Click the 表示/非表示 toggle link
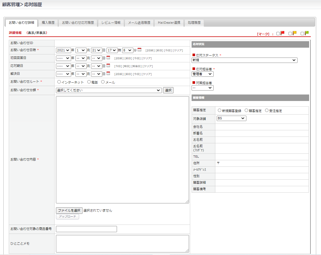The image size is (321, 255). click(x=37, y=33)
